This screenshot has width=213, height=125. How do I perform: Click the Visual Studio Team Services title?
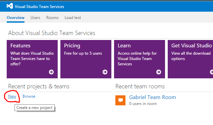(39, 7)
